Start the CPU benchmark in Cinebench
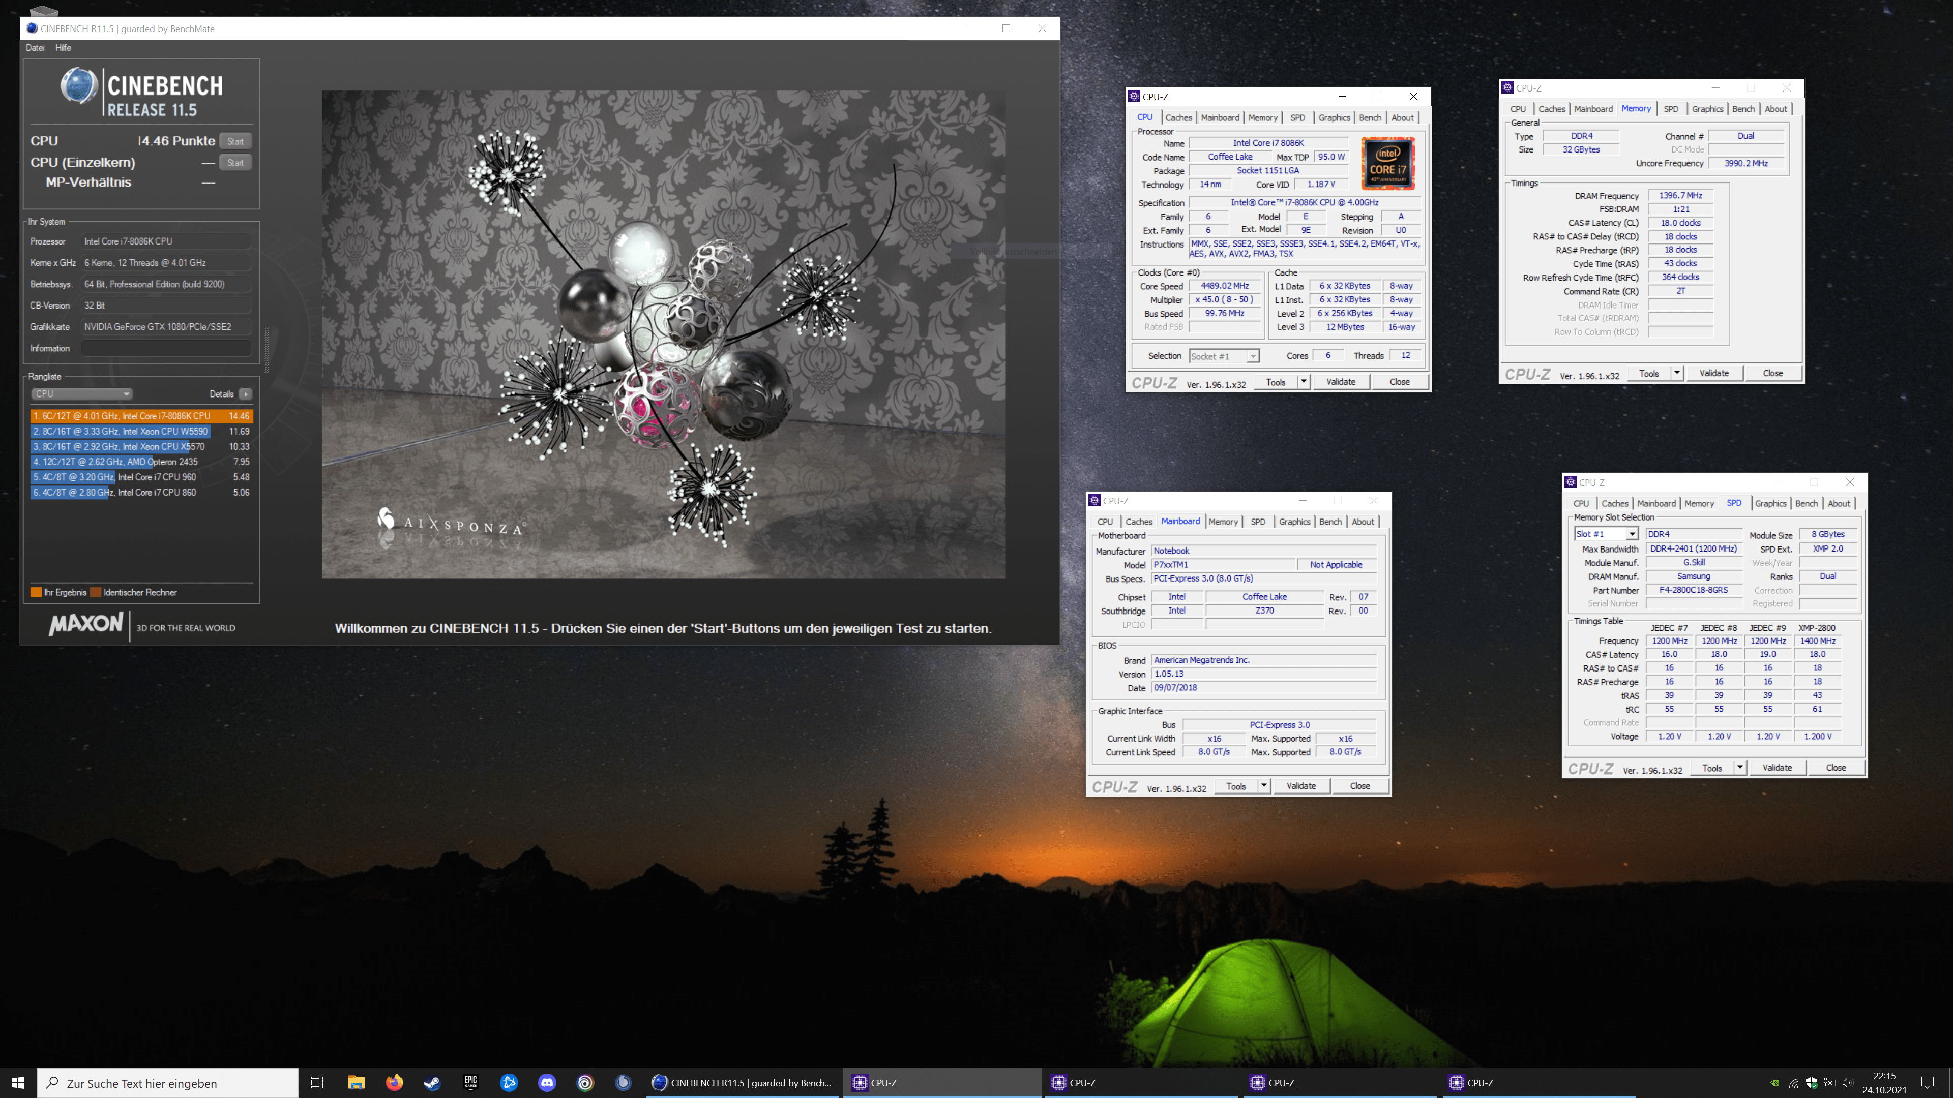This screenshot has width=1953, height=1098. pyautogui.click(x=235, y=141)
